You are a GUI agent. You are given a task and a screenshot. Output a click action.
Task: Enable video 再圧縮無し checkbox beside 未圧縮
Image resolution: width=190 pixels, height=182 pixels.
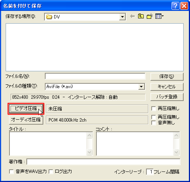[154, 108]
